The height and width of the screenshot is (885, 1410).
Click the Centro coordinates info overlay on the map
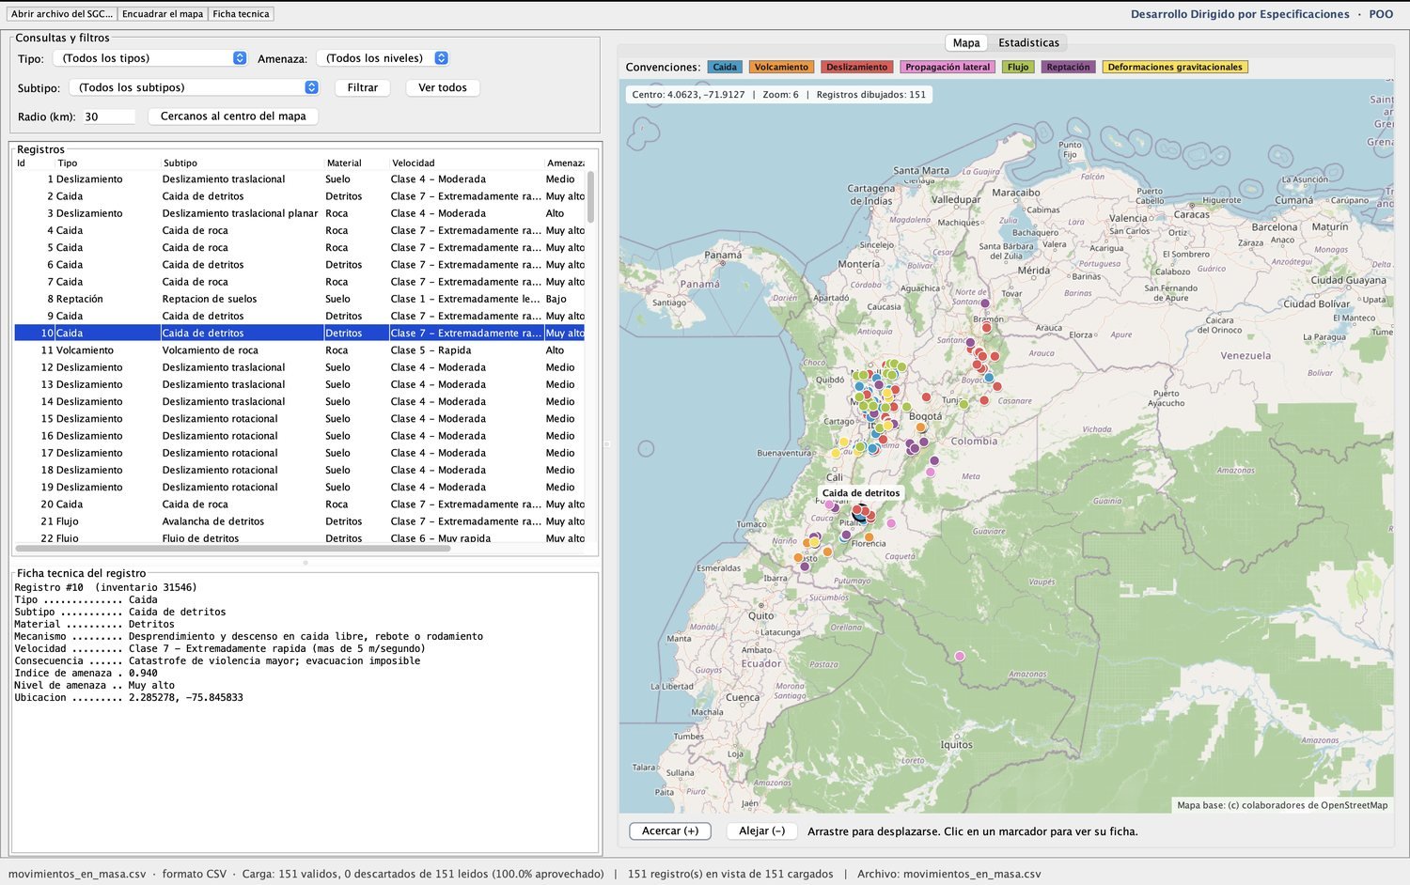pos(779,95)
